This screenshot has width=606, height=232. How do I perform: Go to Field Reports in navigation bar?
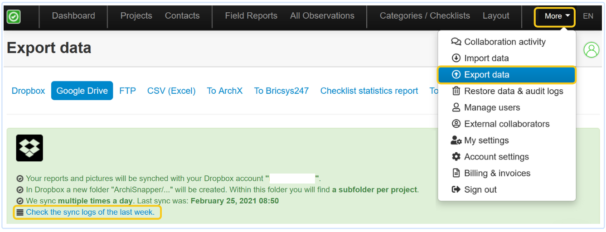point(251,16)
